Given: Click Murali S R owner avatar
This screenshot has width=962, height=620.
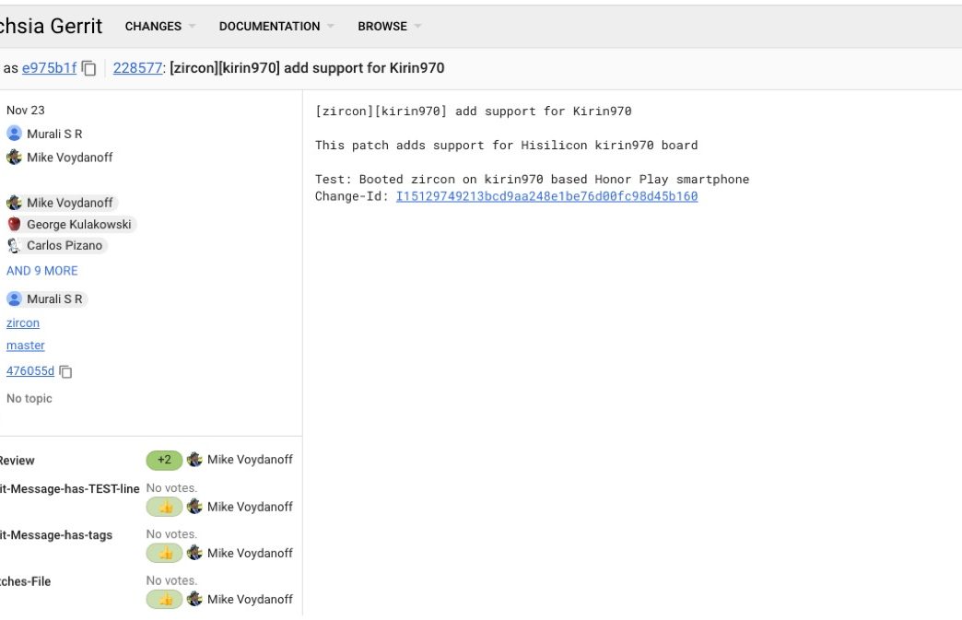Looking at the screenshot, I should click(x=14, y=134).
